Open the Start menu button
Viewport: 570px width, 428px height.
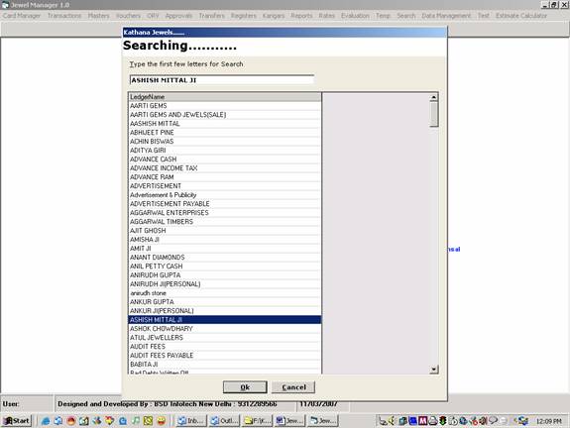click(x=17, y=421)
